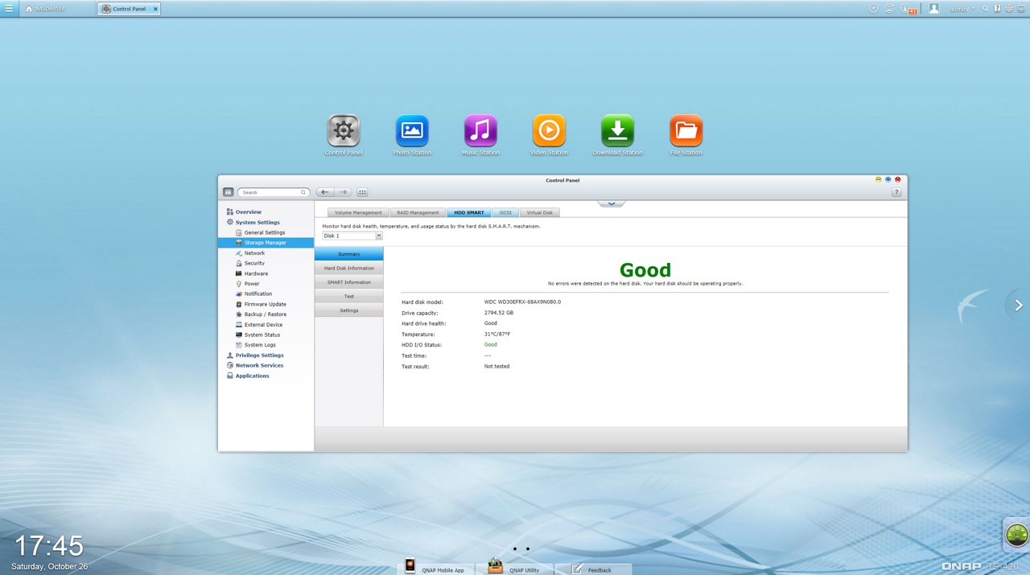Open the desktop preferences monitor icon
1030x575 pixels.
(1021, 9)
